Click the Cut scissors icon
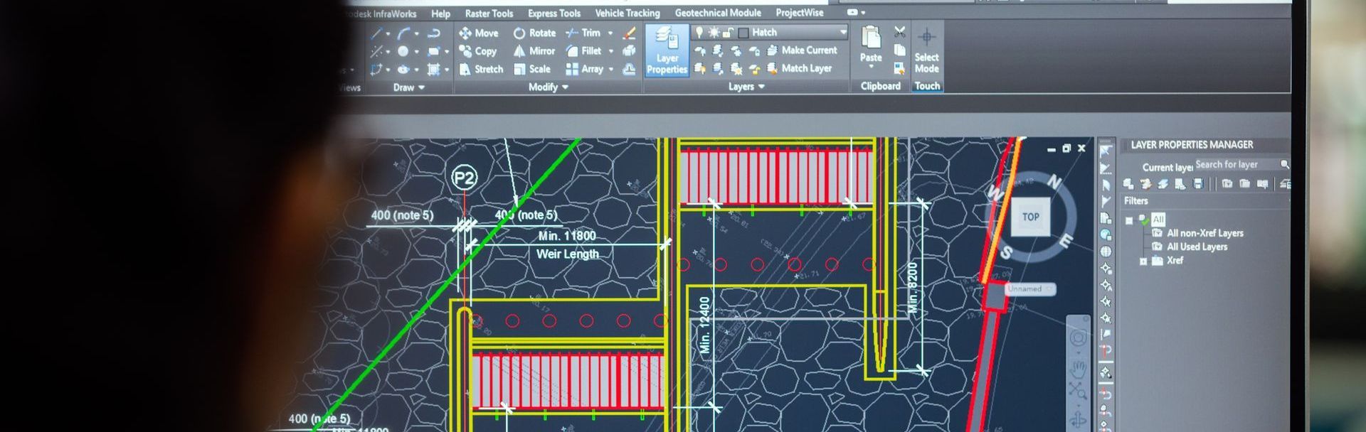The image size is (1366, 432). pyautogui.click(x=900, y=32)
